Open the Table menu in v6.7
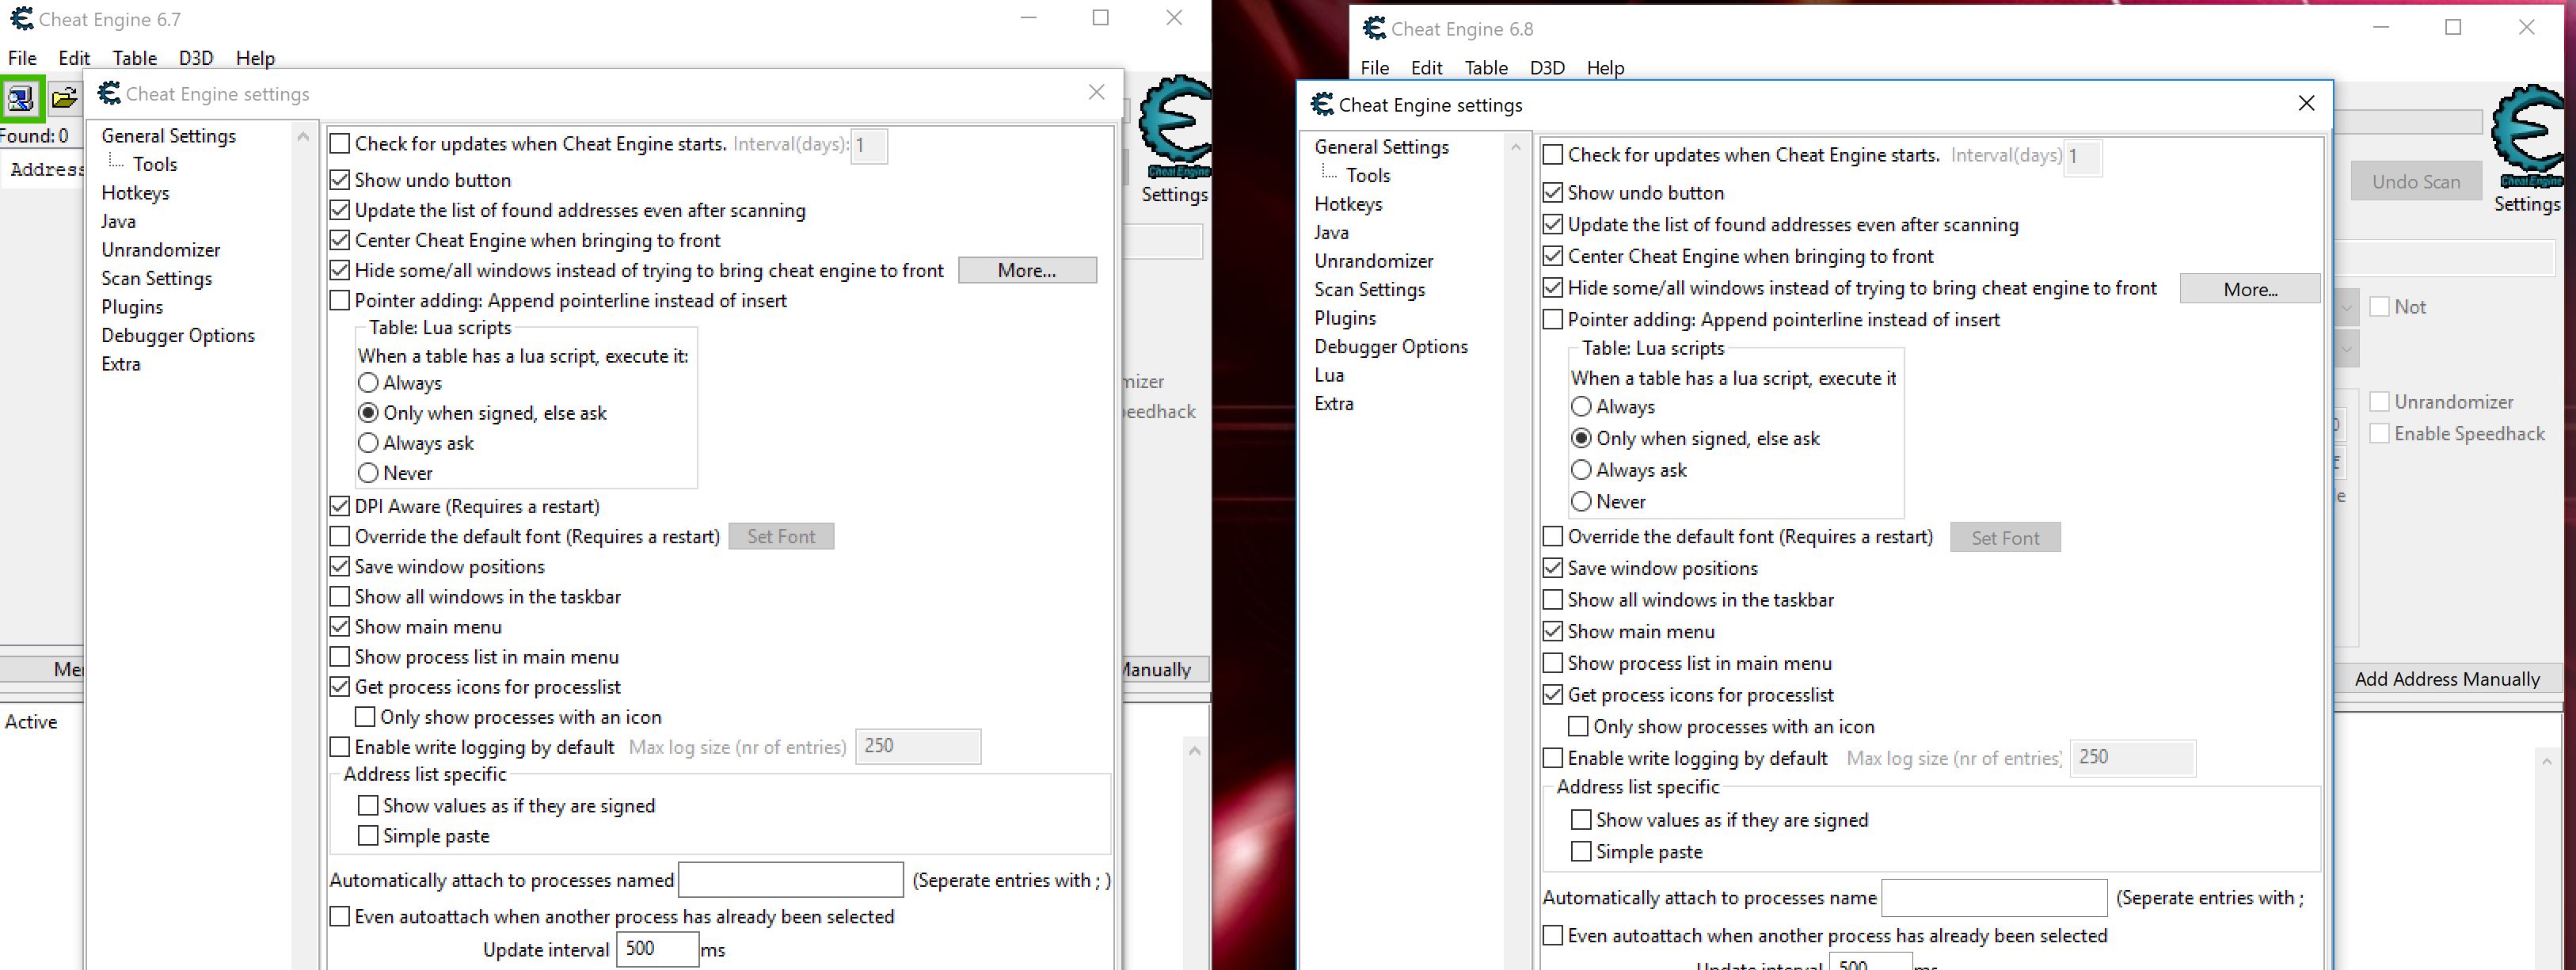The height and width of the screenshot is (970, 2576). coord(131,56)
